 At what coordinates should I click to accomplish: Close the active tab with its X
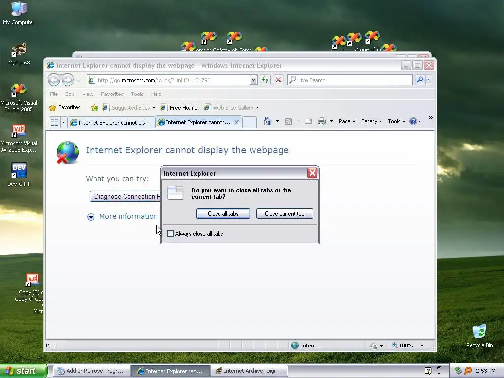click(x=236, y=122)
